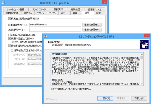Enable 説明を読んだことを次のレジストリ checkbox

[x=12, y=50]
